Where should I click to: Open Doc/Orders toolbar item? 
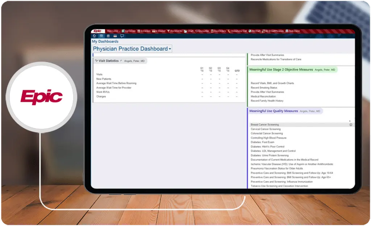(x=218, y=31)
